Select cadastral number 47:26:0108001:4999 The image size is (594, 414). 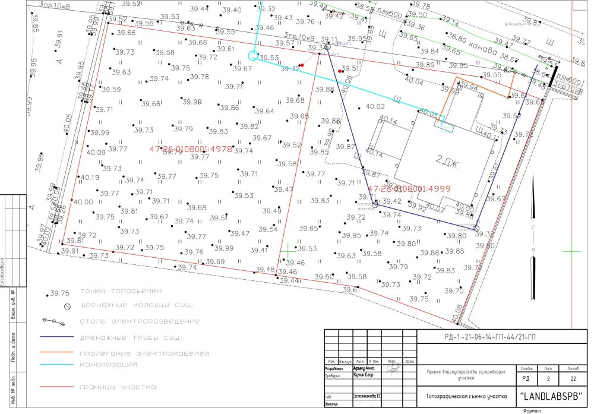coord(409,189)
